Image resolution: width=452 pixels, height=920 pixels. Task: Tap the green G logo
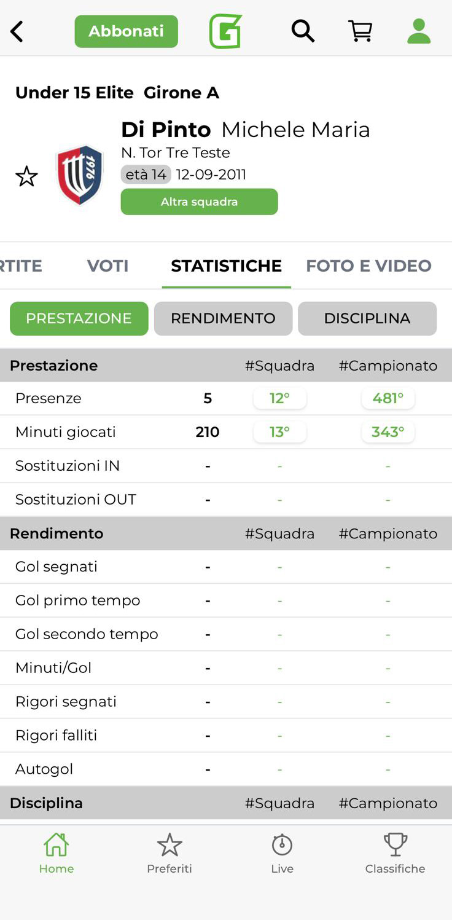click(225, 31)
